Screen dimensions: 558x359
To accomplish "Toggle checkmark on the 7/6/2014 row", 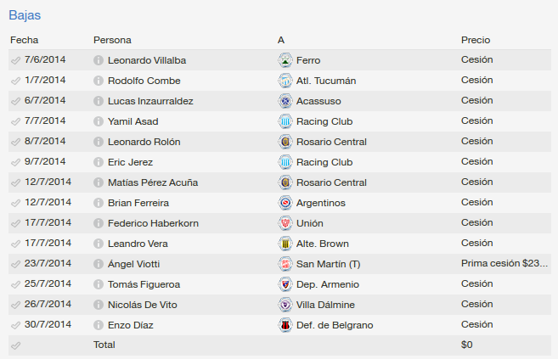I will (x=15, y=60).
